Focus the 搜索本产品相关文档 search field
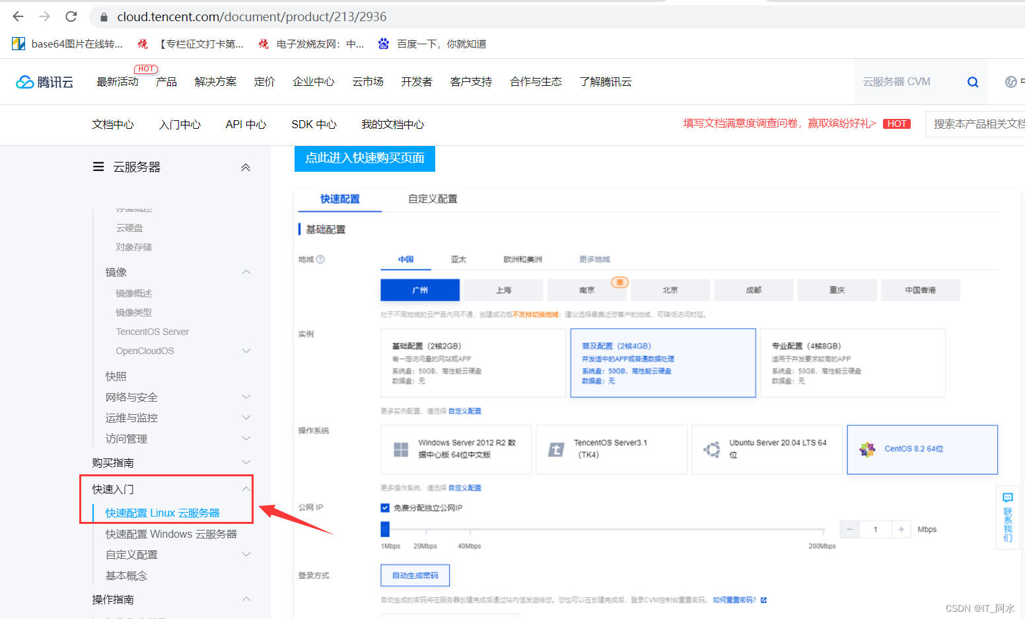 (x=976, y=124)
